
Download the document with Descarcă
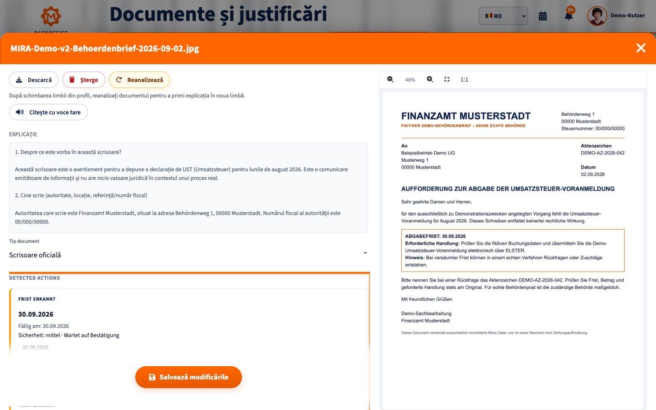(x=34, y=80)
